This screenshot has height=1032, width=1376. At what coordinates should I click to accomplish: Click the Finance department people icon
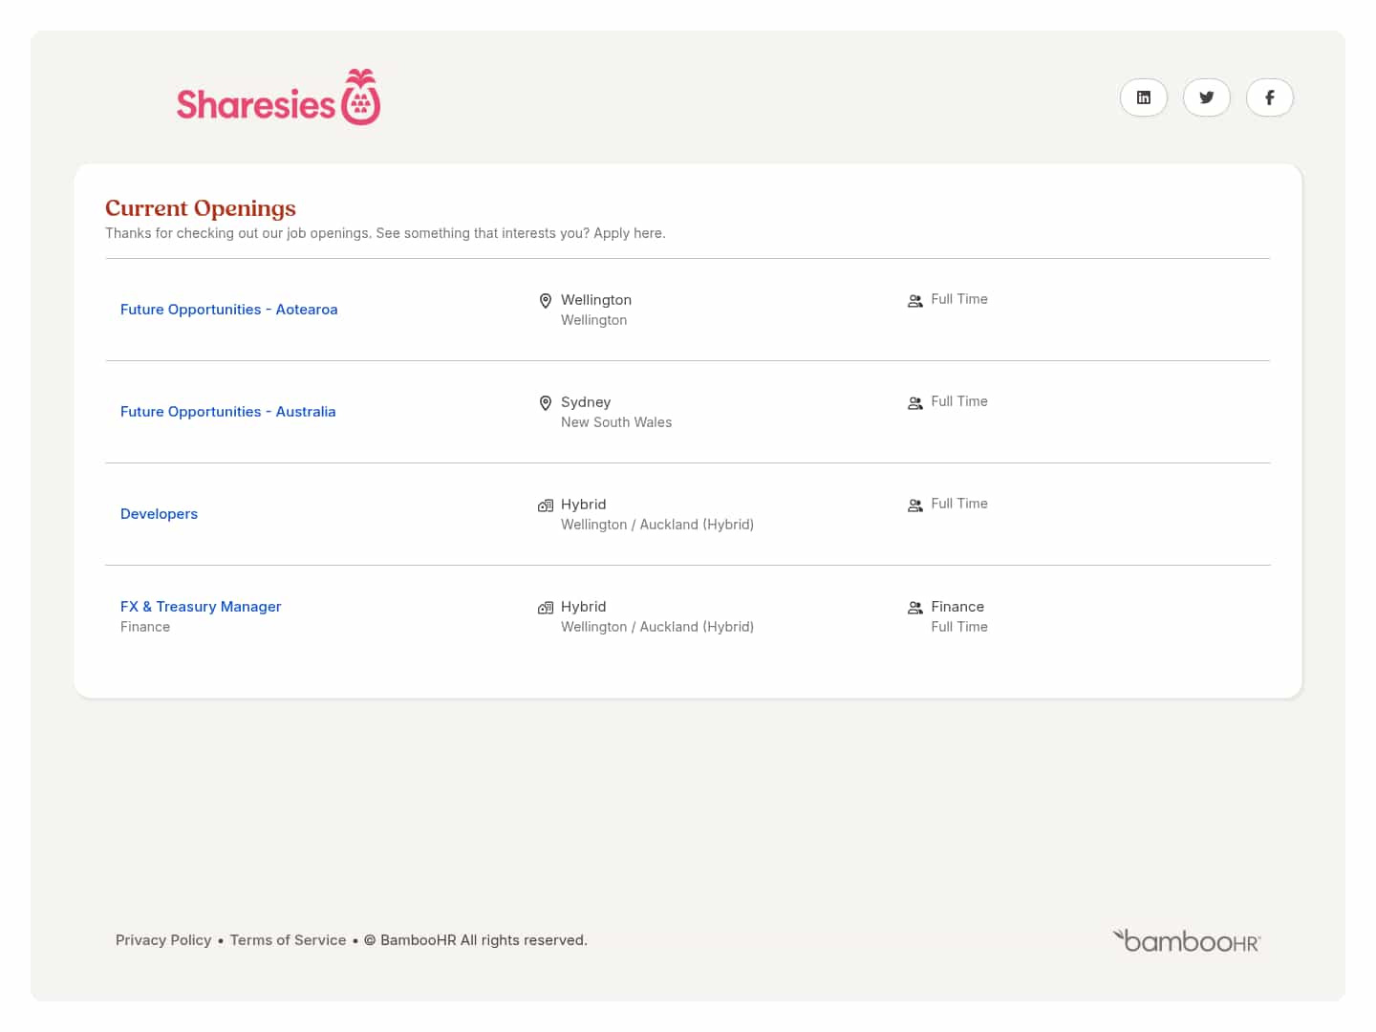point(914,608)
